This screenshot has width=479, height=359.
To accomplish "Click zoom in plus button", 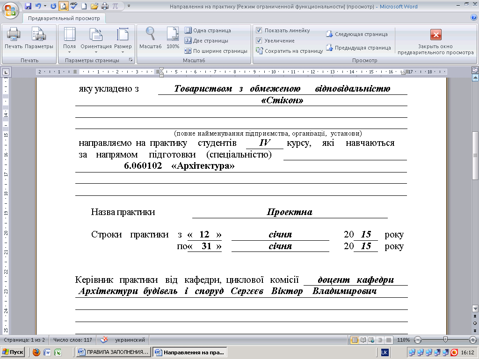I will pos(473,340).
